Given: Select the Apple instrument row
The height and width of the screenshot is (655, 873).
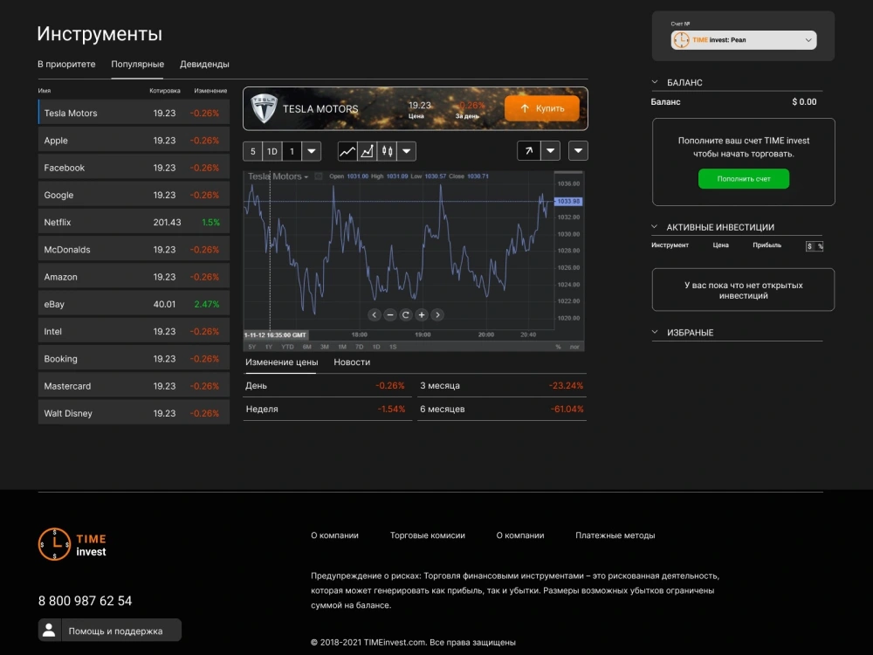Looking at the screenshot, I should tap(134, 140).
